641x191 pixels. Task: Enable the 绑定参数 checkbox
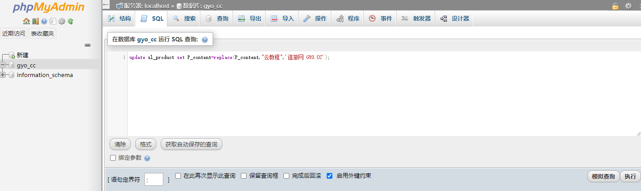click(x=113, y=158)
